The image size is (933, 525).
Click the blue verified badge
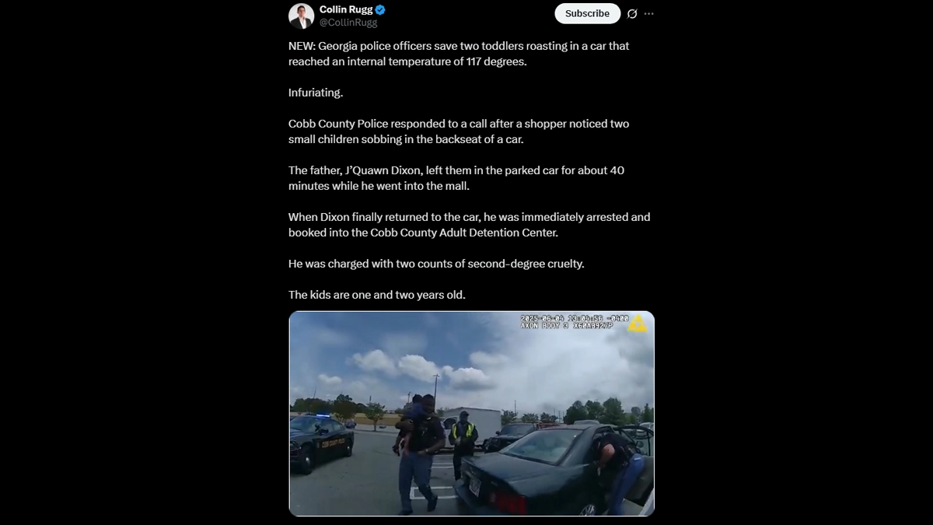coord(381,10)
